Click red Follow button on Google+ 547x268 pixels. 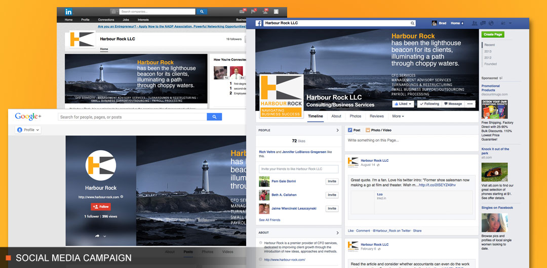[x=101, y=207]
